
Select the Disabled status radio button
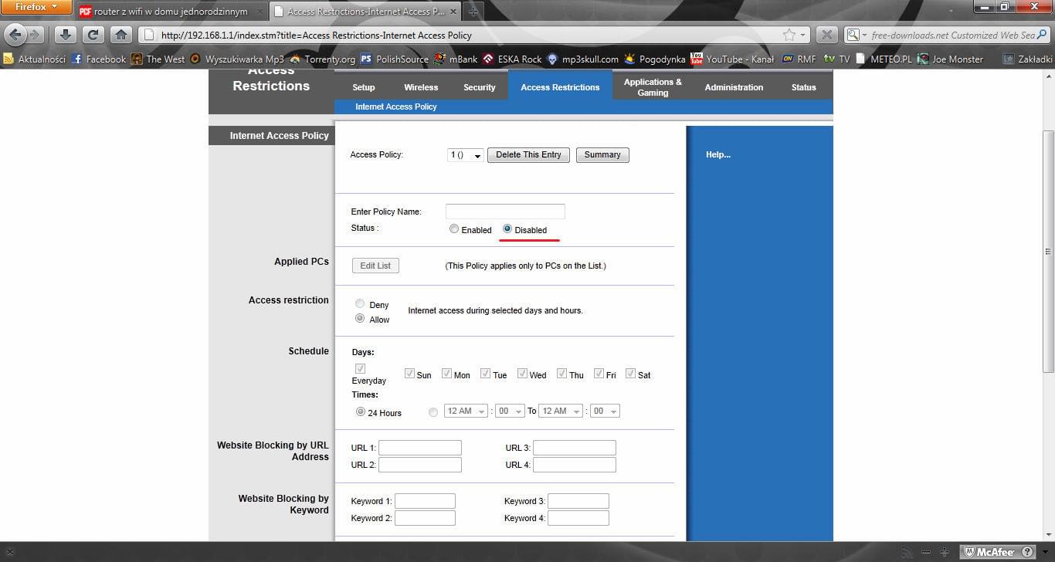tap(507, 229)
